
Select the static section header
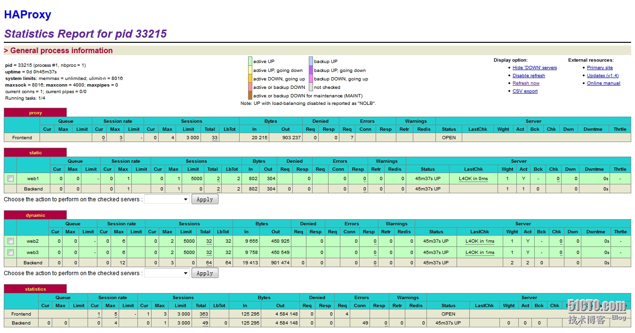coord(35,153)
